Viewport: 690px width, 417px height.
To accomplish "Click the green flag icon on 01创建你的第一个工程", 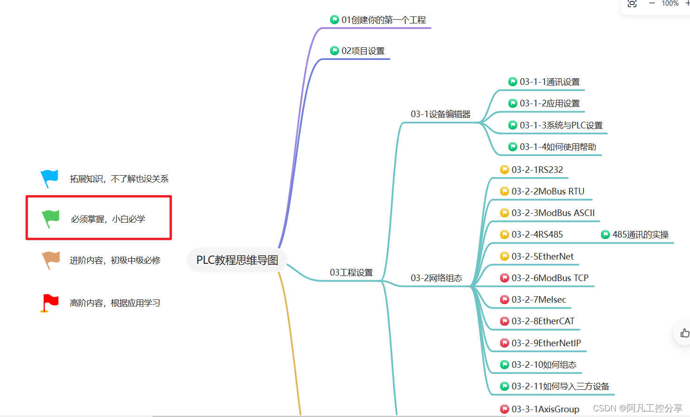I will 334,20.
